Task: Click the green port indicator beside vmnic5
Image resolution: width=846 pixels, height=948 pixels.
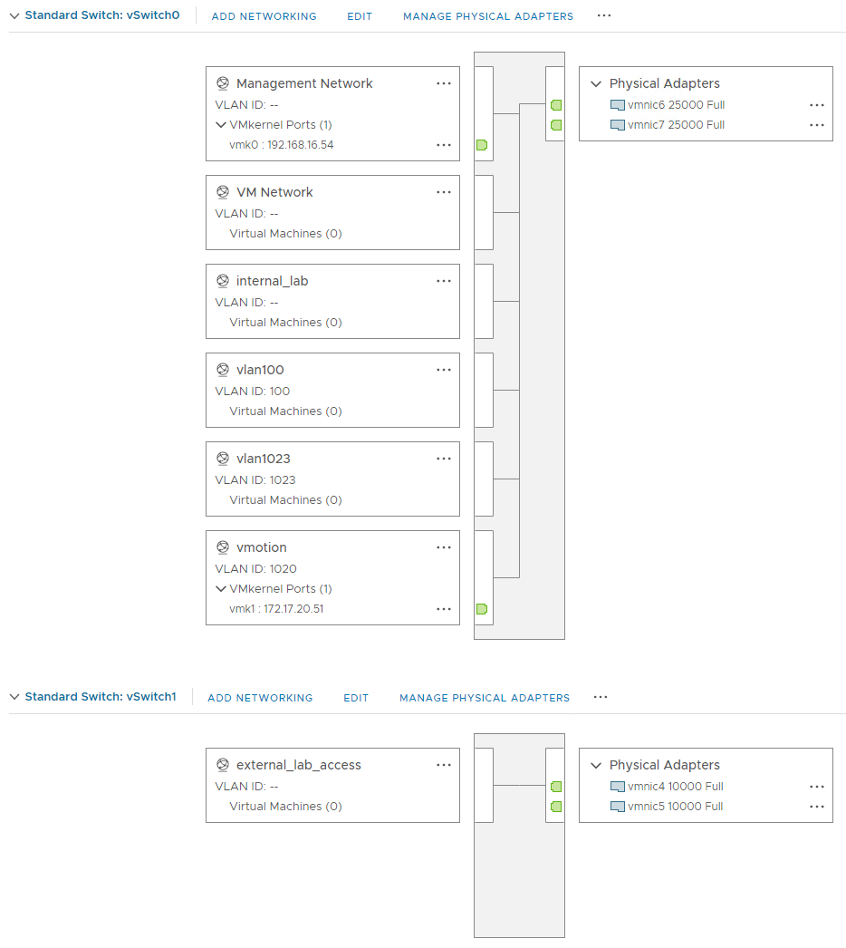Action: [x=555, y=808]
